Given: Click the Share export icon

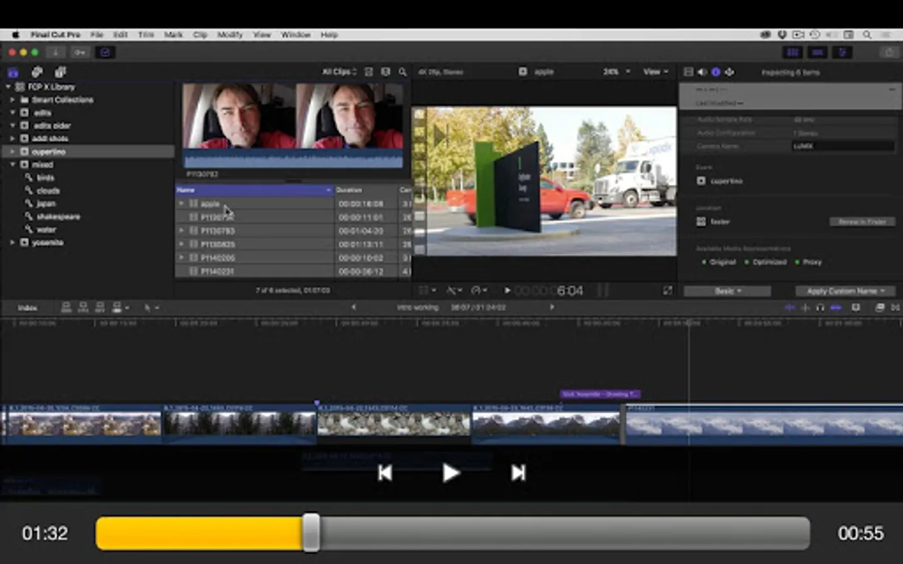Looking at the screenshot, I should pyautogui.click(x=889, y=53).
